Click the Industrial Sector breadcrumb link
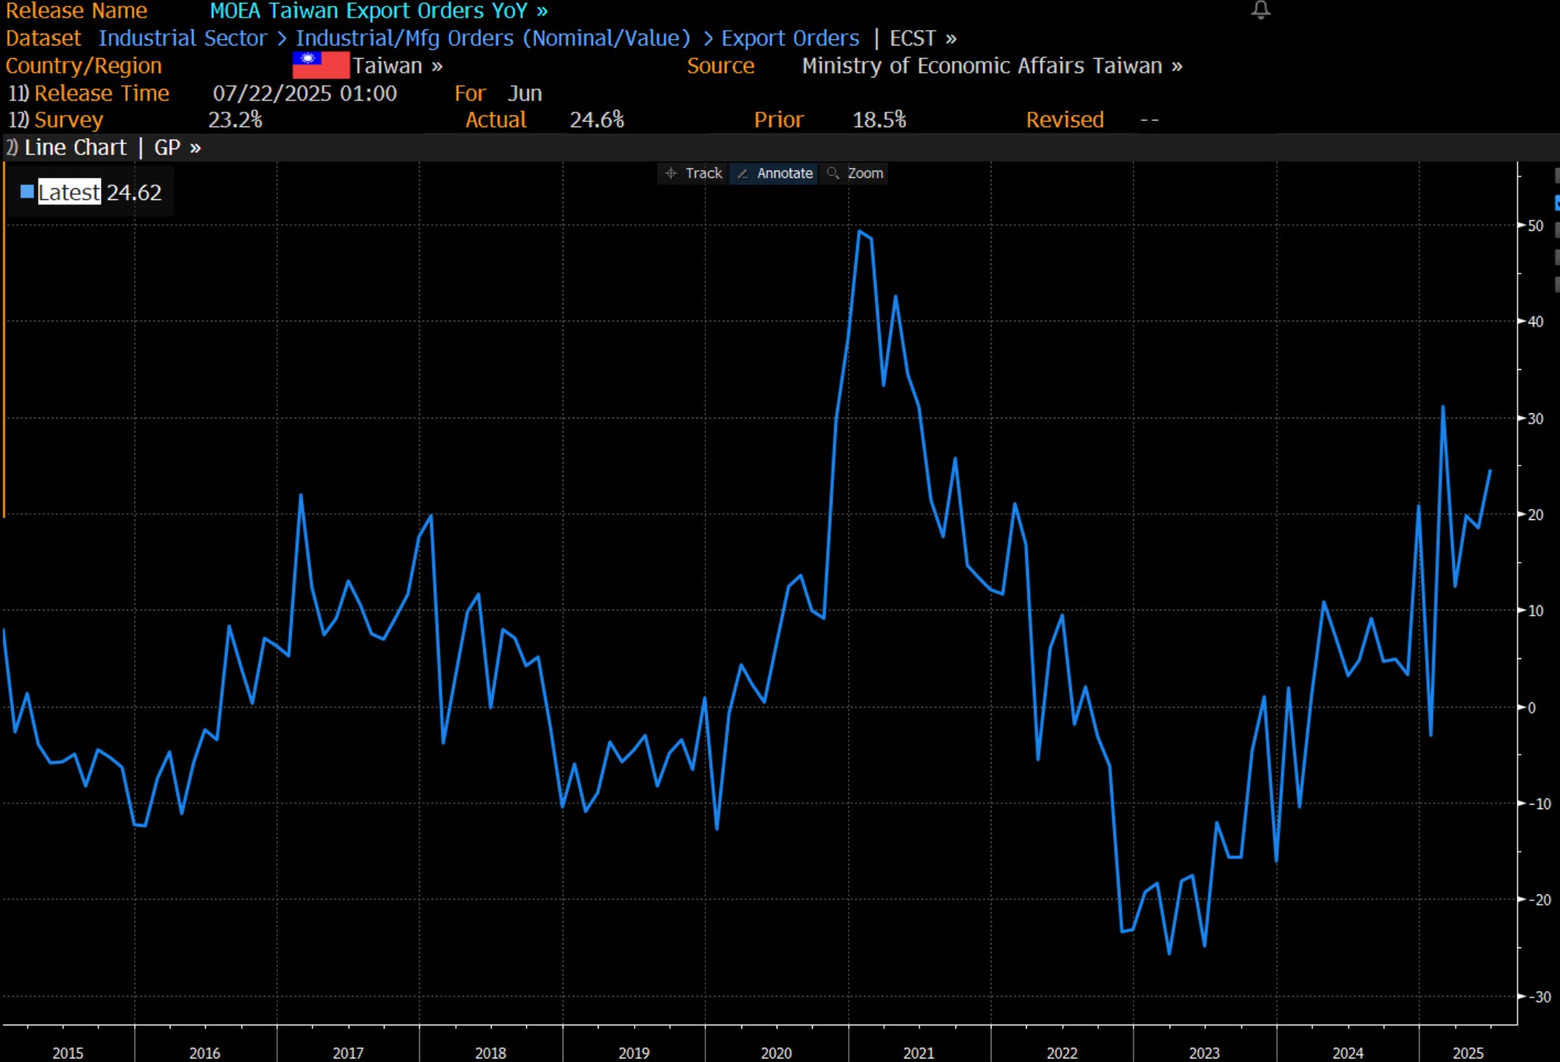Screen dimensions: 1560x1062 click(x=182, y=38)
